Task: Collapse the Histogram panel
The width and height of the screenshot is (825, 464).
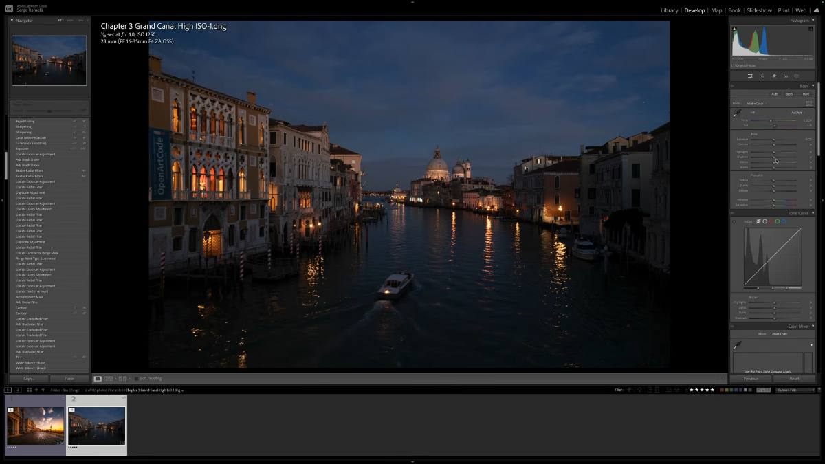Action: pos(813,21)
